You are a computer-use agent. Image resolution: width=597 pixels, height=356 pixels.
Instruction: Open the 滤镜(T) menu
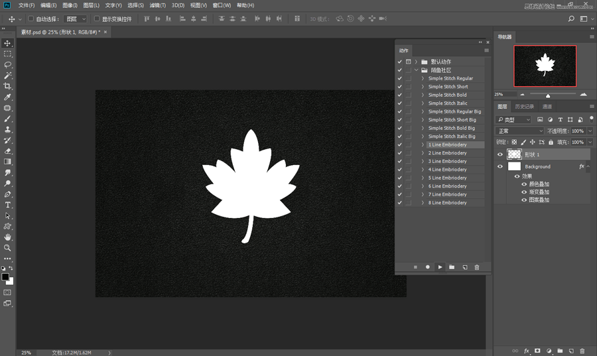click(158, 5)
